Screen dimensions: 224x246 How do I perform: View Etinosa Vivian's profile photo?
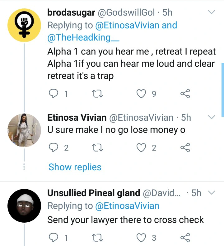[24, 130]
